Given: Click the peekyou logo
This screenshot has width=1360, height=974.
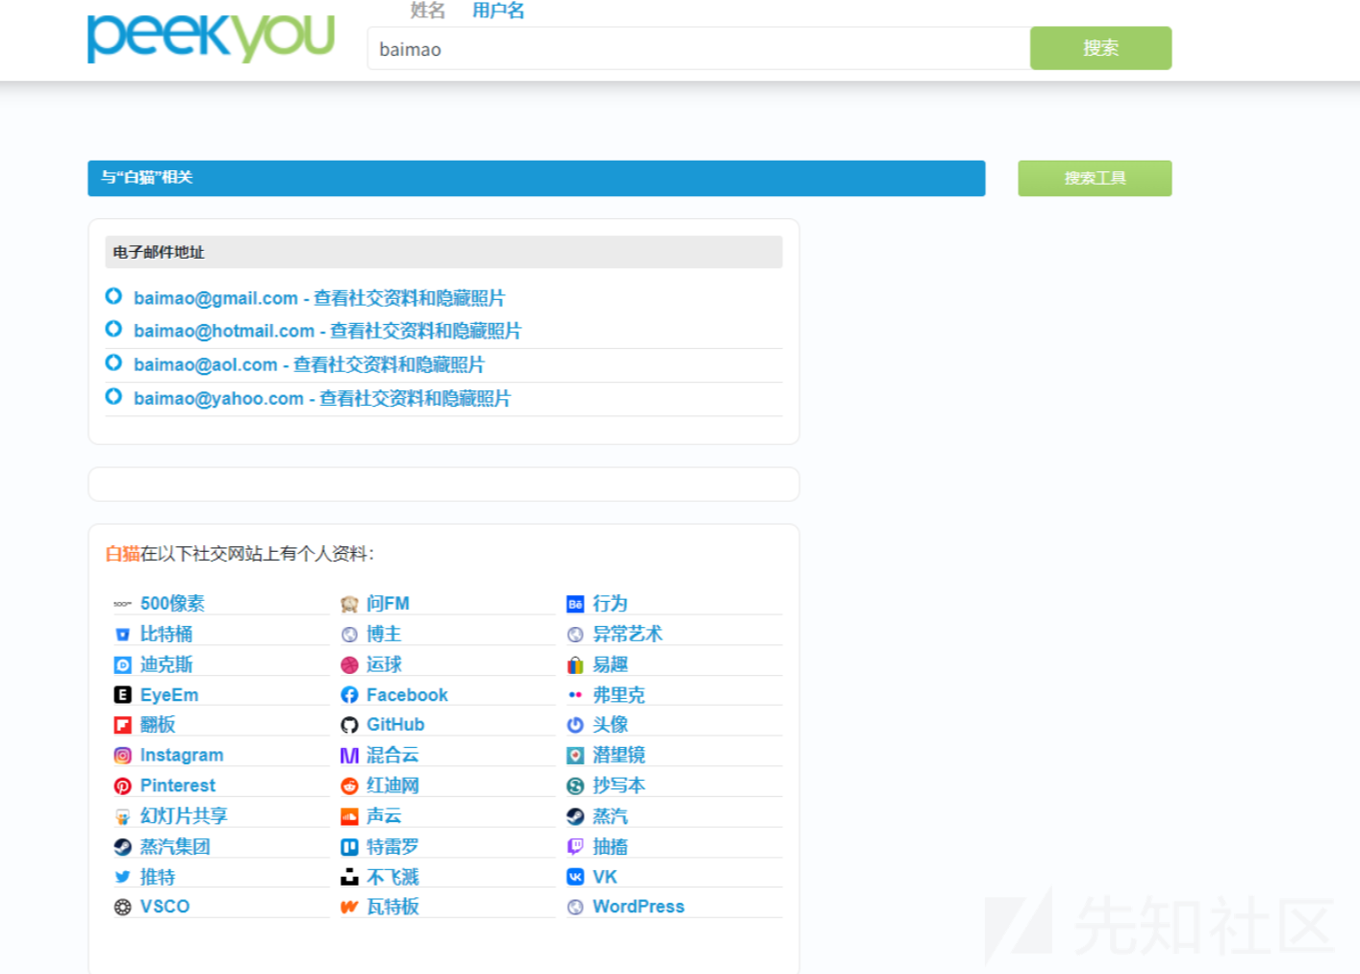Looking at the screenshot, I should [211, 38].
